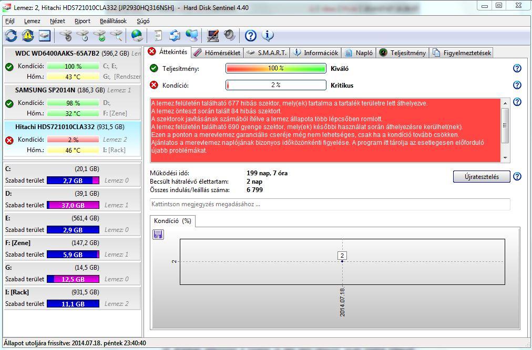Image resolution: width=532 pixels, height=350 pixels.
Task: Click the speaker sound alert toolbar icon
Action: click(229, 35)
